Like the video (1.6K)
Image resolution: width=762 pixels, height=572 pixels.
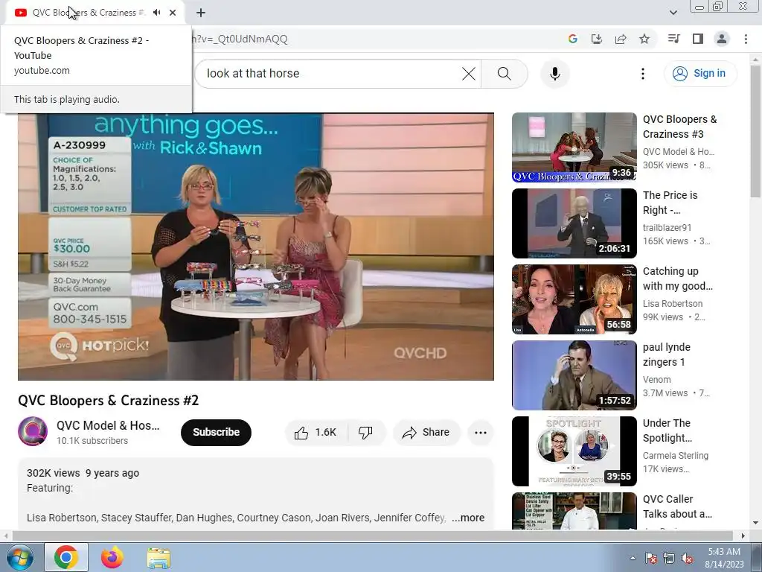316,433
